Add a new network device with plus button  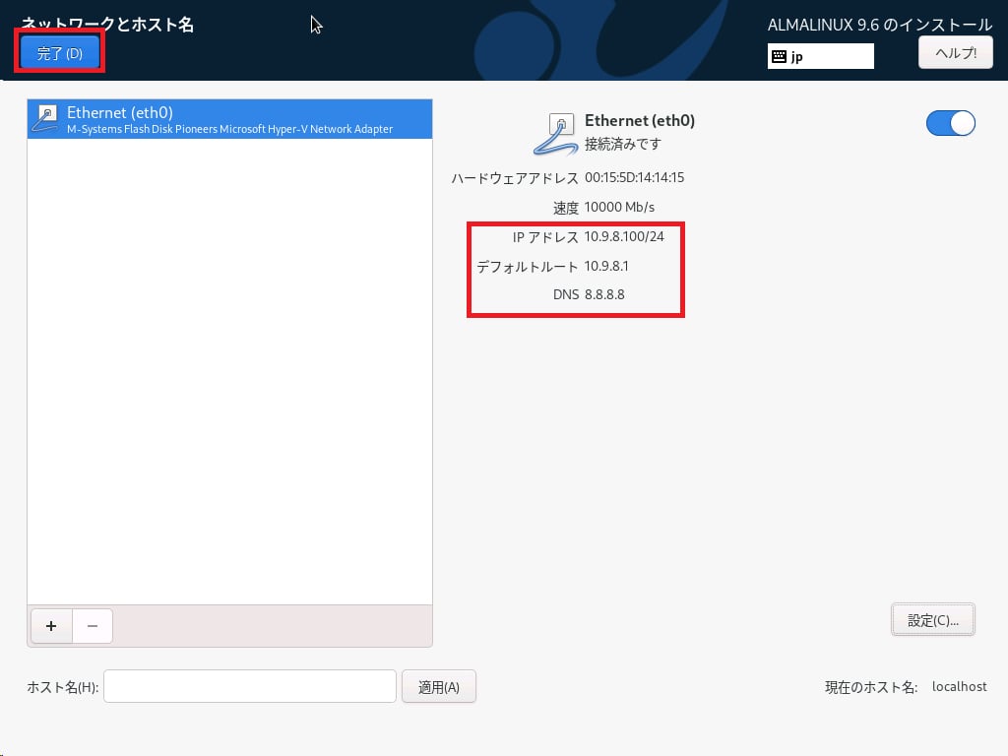(51, 626)
